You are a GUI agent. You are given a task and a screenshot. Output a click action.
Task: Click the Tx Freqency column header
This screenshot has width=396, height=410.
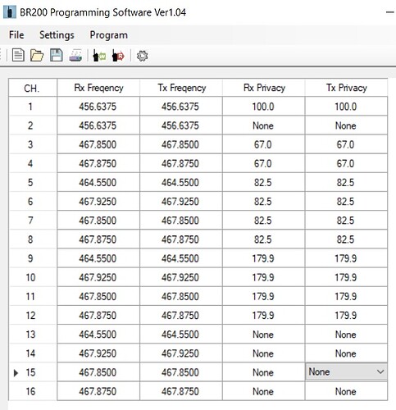tap(181, 88)
